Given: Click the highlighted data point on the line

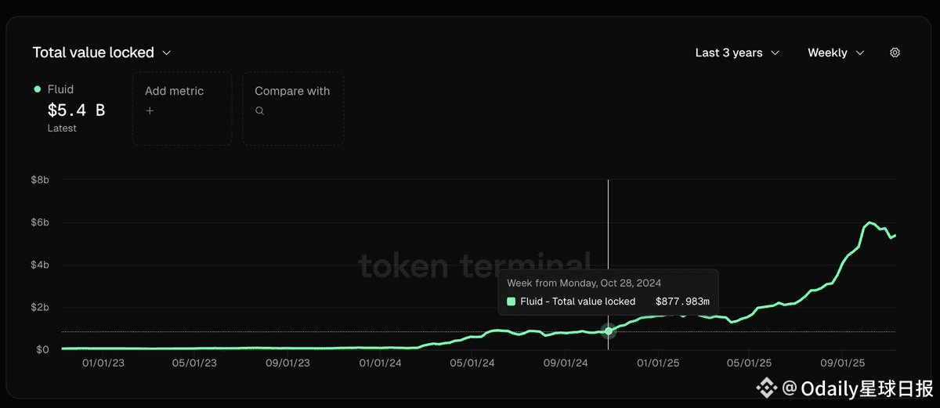Looking at the screenshot, I should click(x=608, y=331).
